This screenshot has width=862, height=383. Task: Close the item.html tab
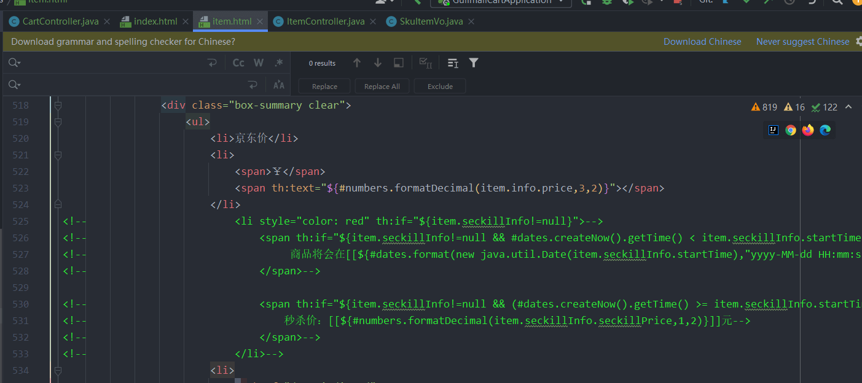click(260, 21)
